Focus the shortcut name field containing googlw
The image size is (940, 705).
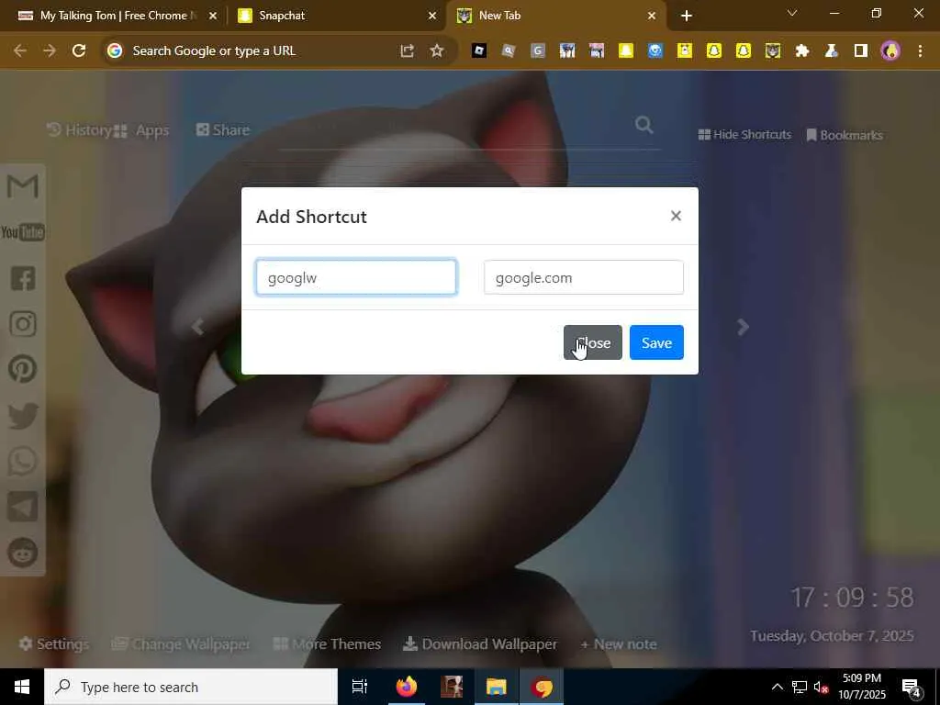pyautogui.click(x=356, y=277)
